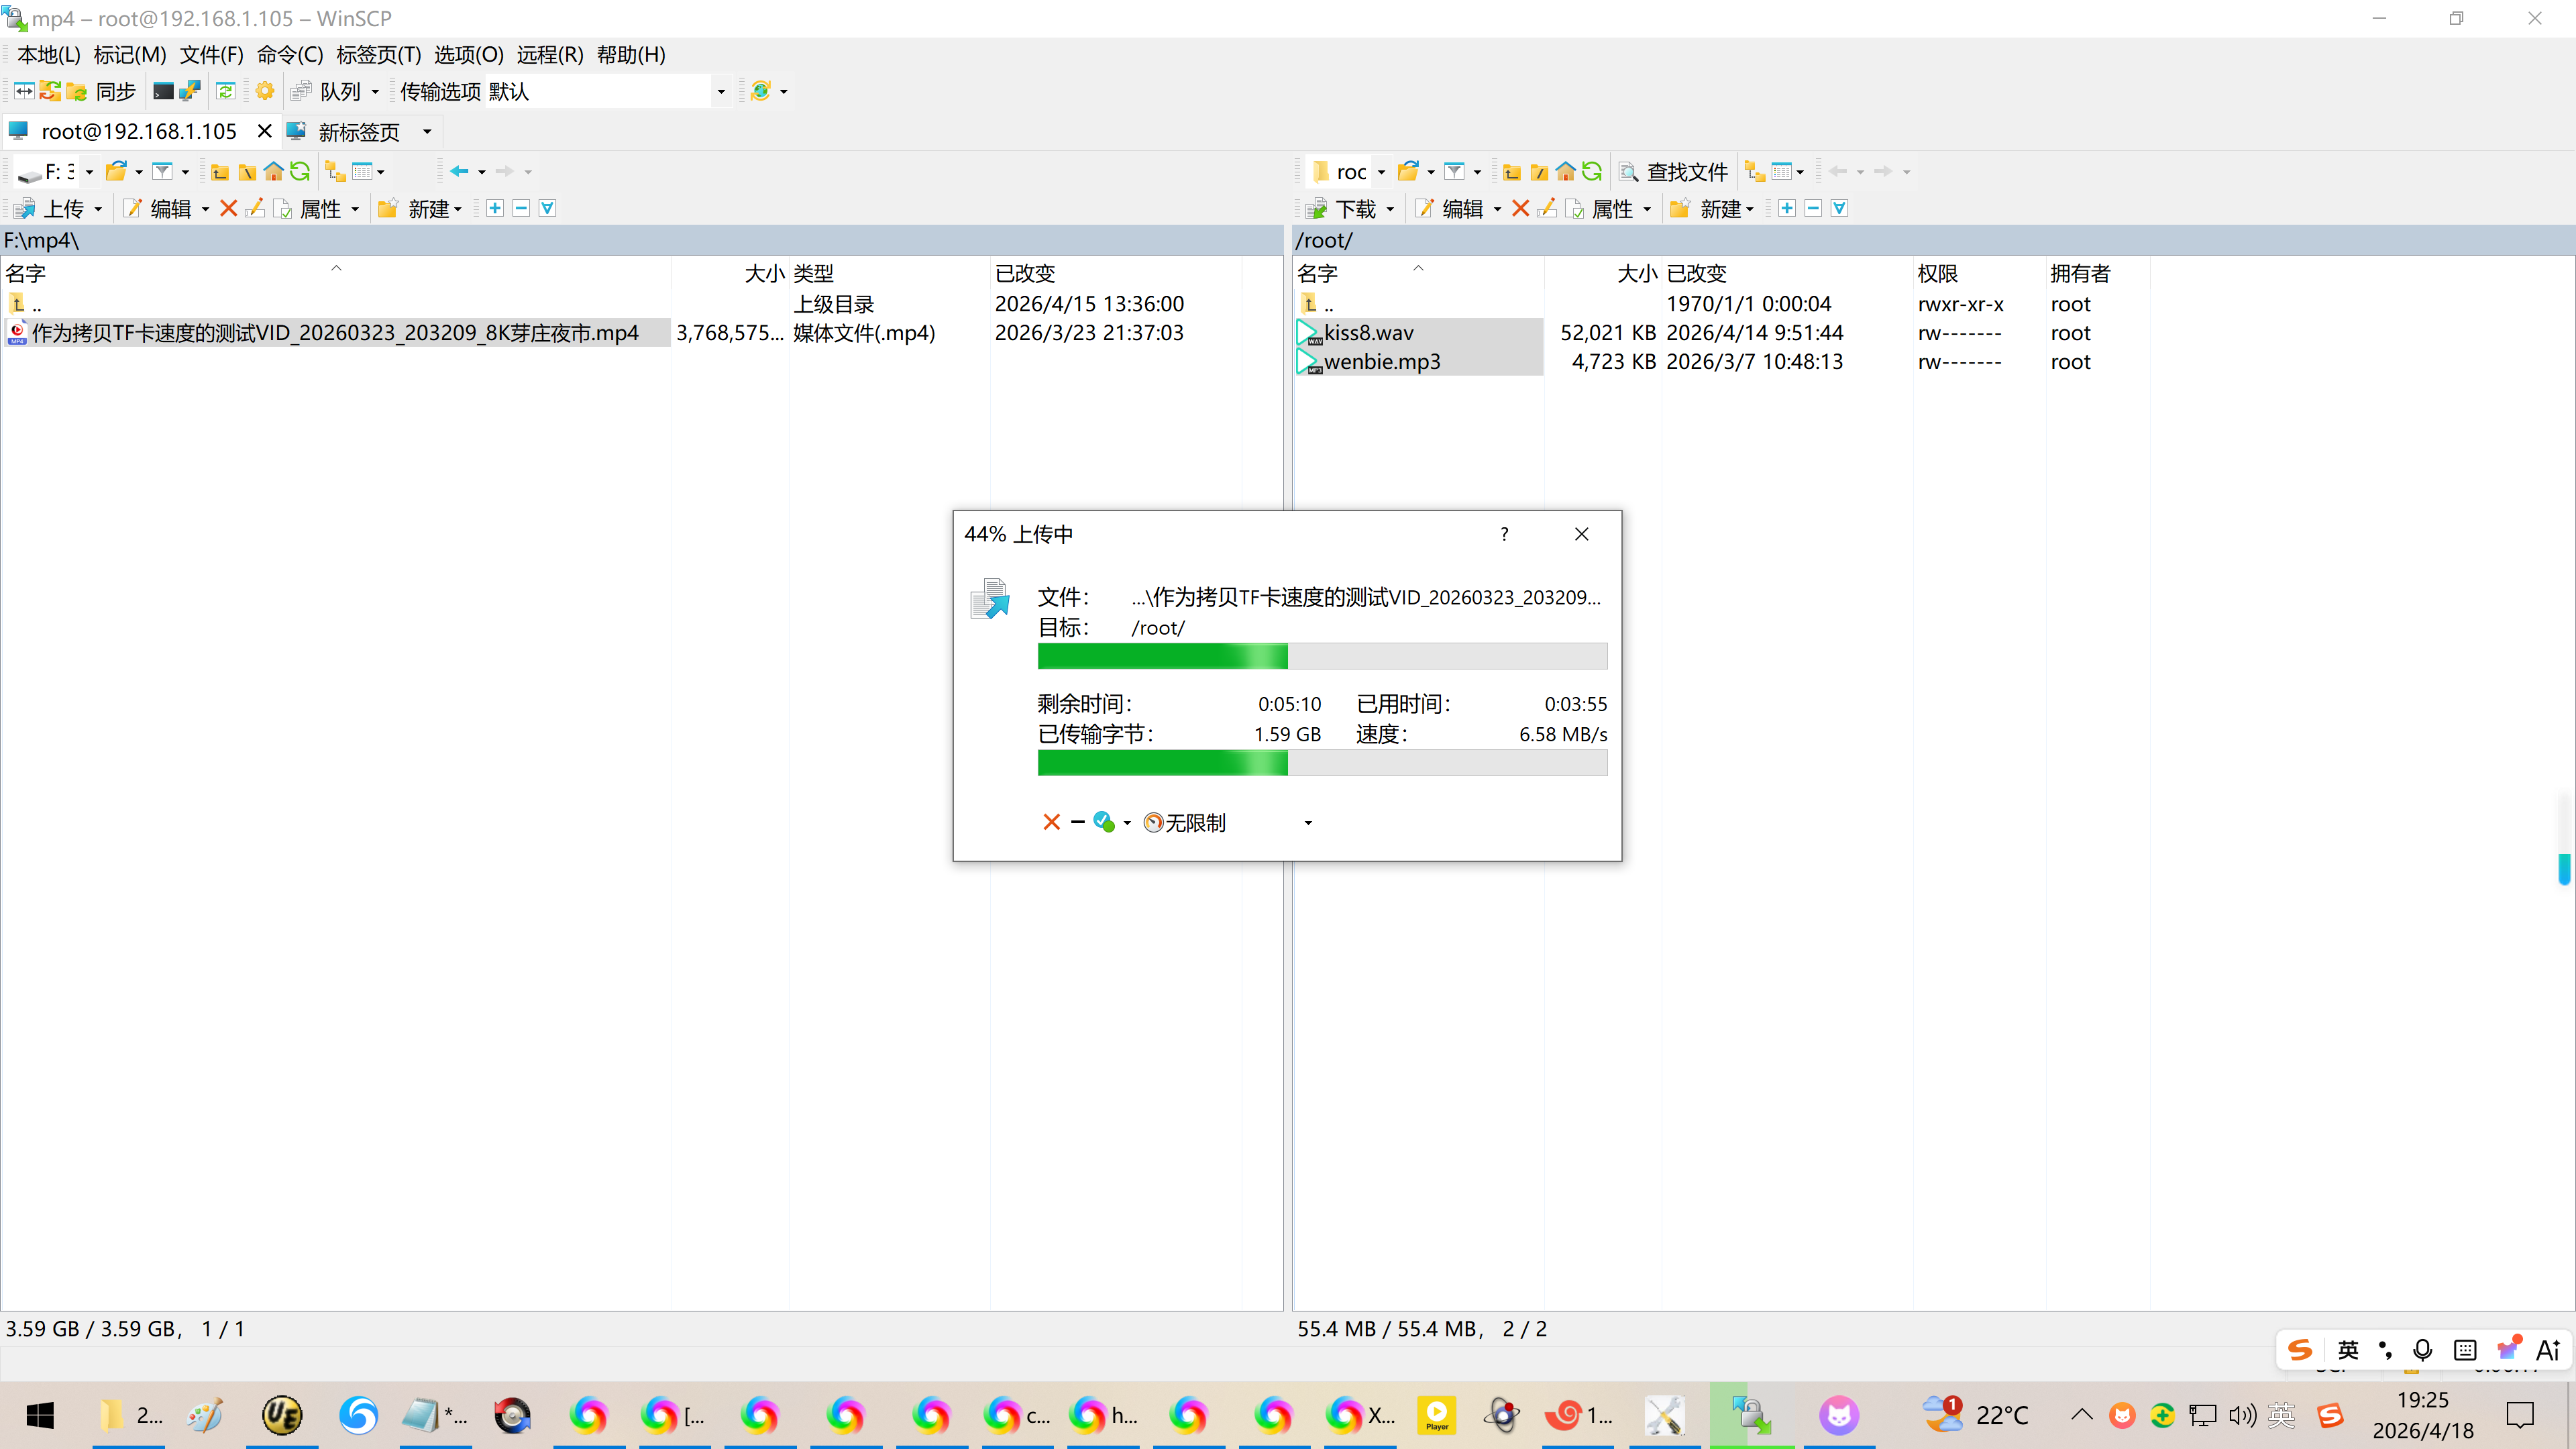Select kiss8.wav in remote panel
The image size is (2576, 1449).
pyautogui.click(x=1368, y=333)
